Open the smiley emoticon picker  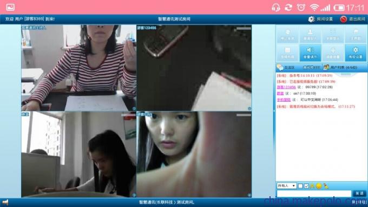coord(319,186)
